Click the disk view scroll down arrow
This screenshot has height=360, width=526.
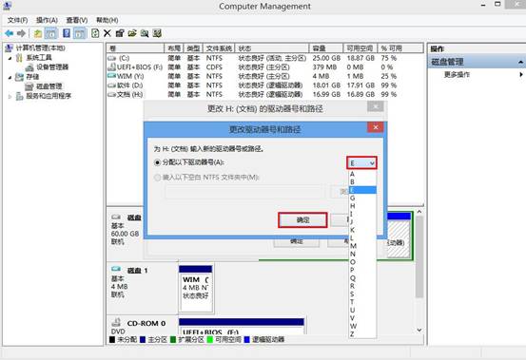click(x=419, y=331)
